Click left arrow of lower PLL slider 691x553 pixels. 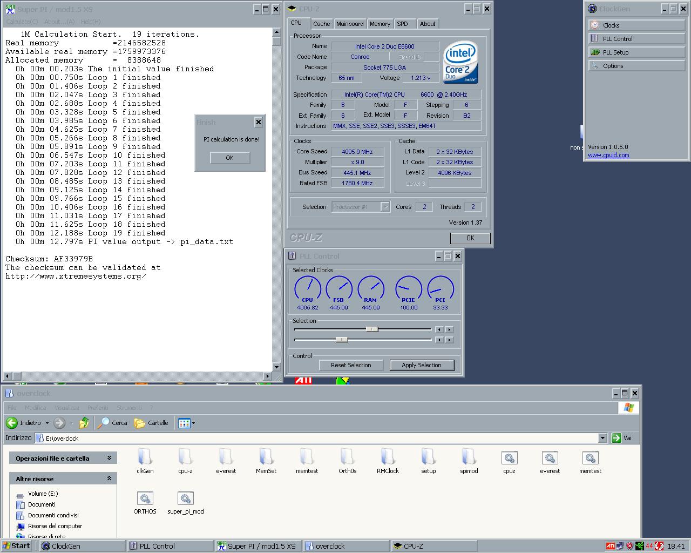pos(439,340)
